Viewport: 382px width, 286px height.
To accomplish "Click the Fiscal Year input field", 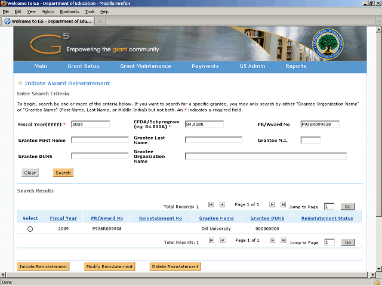I will (x=90, y=125).
